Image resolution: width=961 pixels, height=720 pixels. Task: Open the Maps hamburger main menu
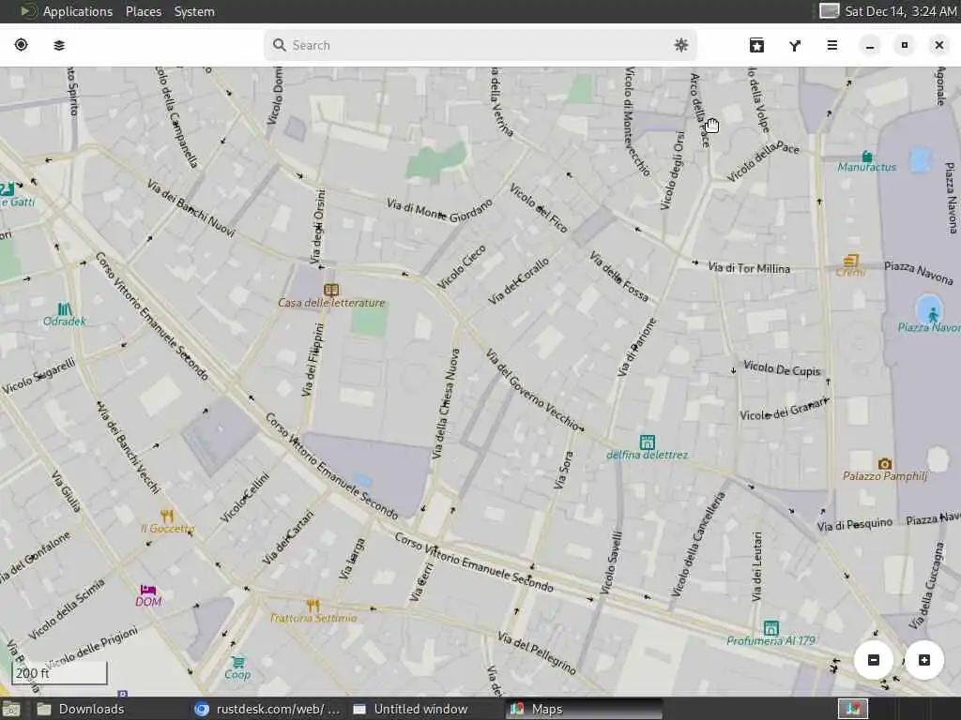pos(831,45)
